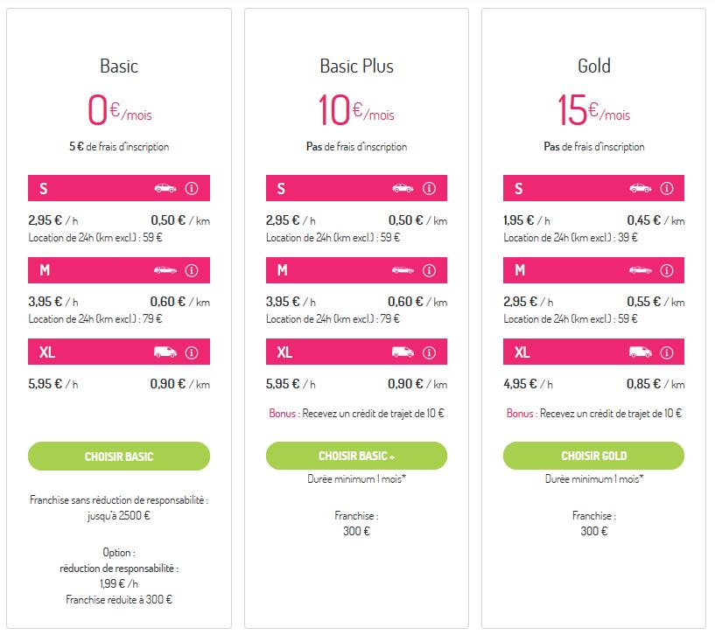Click car icon in Basic S row
This screenshot has width=715, height=635.
(x=165, y=188)
